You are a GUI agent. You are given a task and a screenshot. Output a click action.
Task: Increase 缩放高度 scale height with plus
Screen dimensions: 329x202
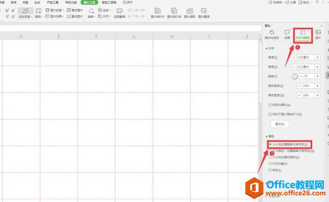(x=318, y=86)
